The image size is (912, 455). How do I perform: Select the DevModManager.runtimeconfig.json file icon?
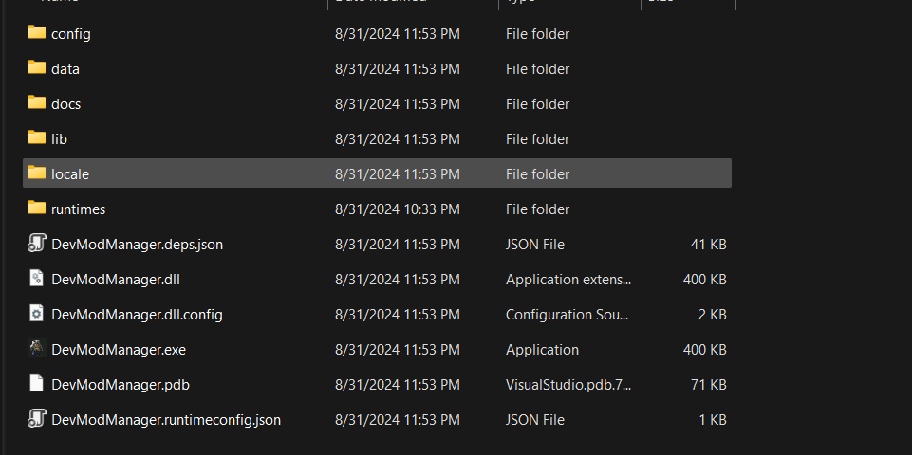coord(37,418)
